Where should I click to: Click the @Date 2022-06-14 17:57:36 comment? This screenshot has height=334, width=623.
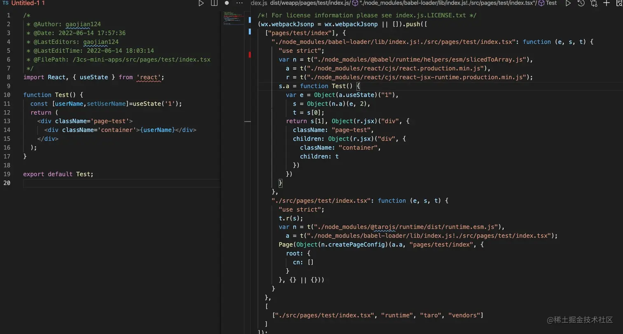[76, 33]
